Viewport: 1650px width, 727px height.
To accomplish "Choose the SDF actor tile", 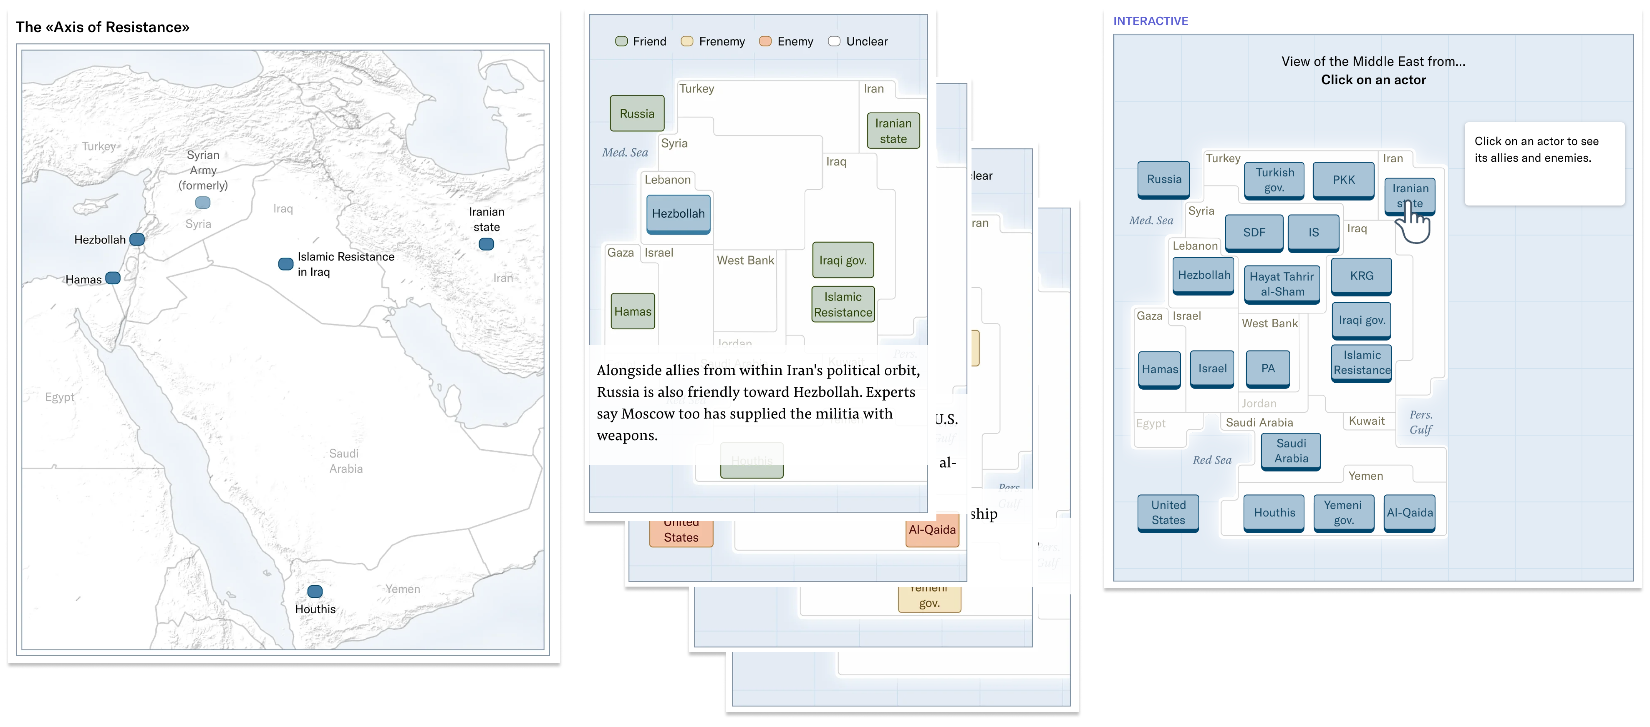I will [x=1254, y=232].
